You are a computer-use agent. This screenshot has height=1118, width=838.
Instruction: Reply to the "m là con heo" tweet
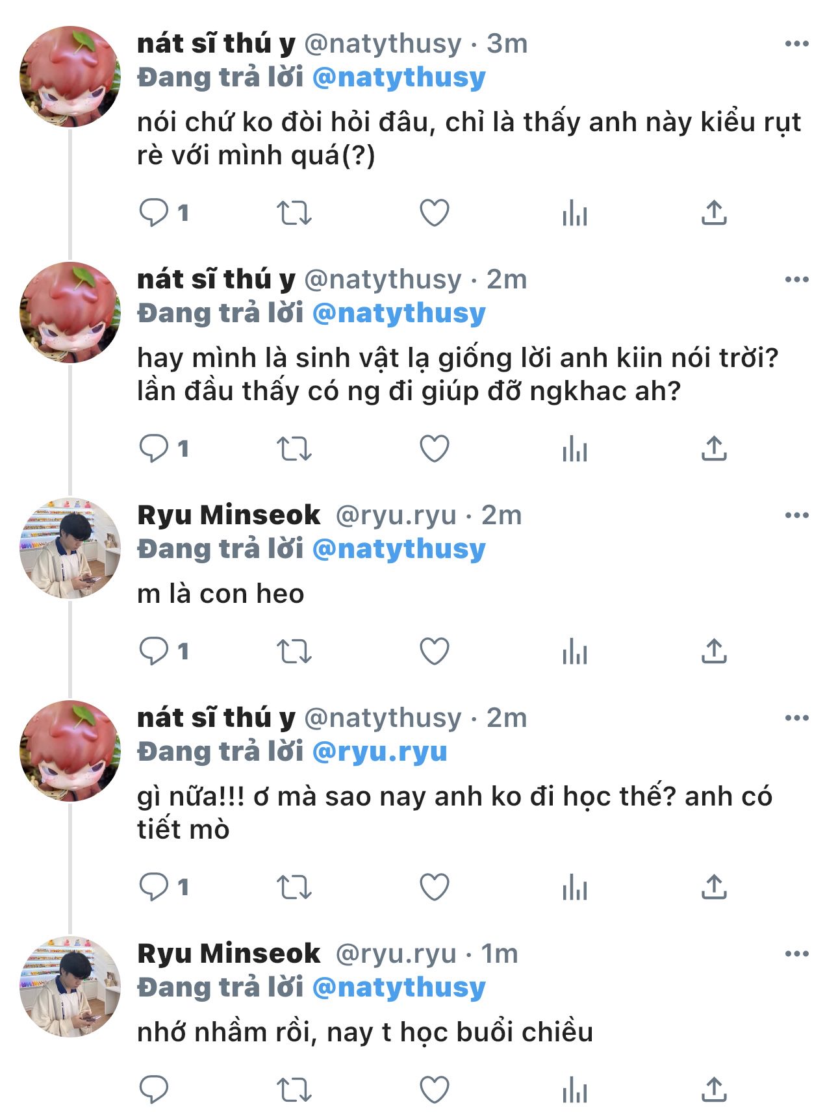[x=154, y=651]
